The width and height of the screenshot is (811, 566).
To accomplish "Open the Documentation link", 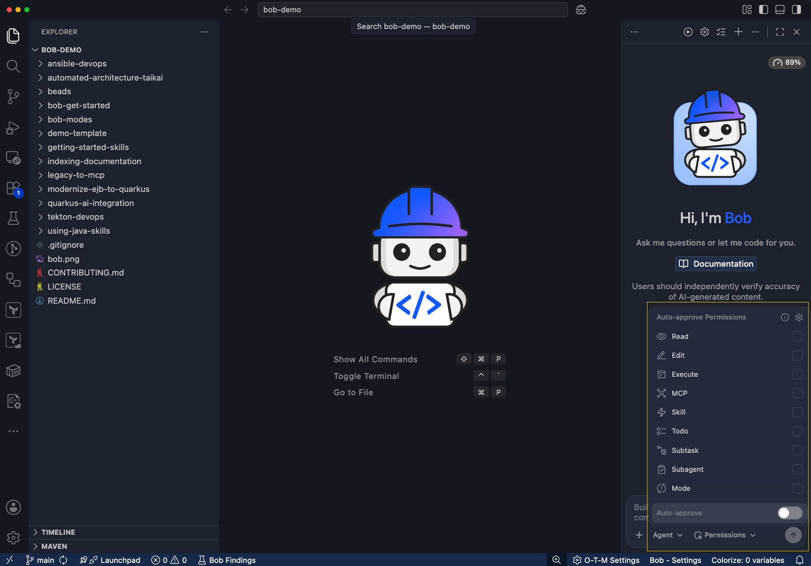I will (x=716, y=264).
